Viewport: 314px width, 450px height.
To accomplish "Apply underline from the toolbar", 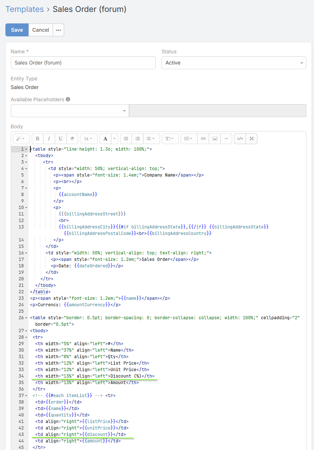I will pos(61,139).
